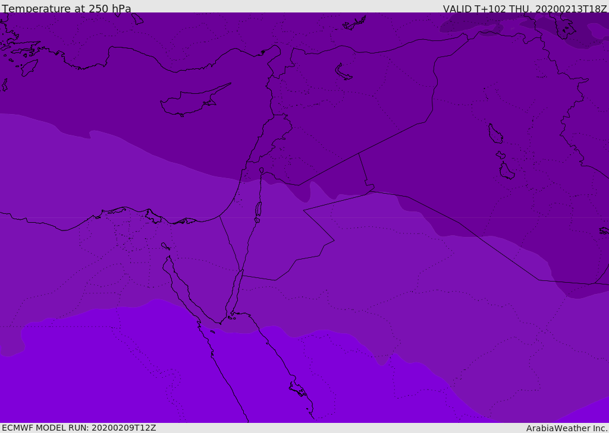The height and width of the screenshot is (433, 609).
Task: Click the large lake in northern Syria
Action: 343,72
